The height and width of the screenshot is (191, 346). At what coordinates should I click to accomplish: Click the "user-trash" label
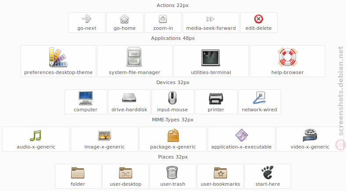[x=173, y=184]
